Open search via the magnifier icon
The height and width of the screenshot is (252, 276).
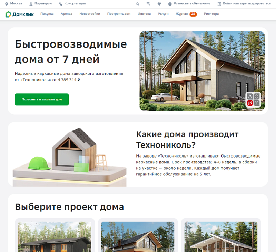[138, 4]
